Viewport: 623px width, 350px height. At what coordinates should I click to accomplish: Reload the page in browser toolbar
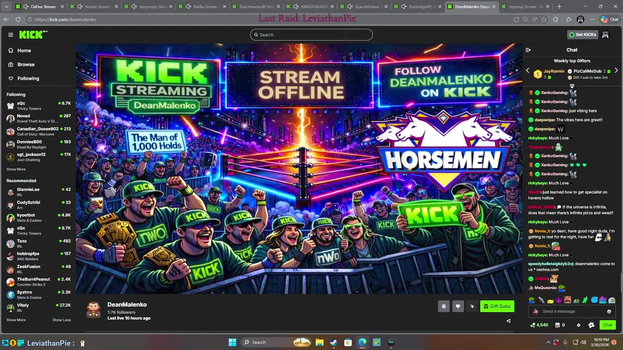coord(18,19)
